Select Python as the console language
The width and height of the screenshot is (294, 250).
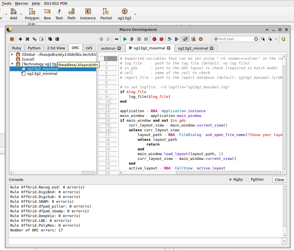(248, 180)
